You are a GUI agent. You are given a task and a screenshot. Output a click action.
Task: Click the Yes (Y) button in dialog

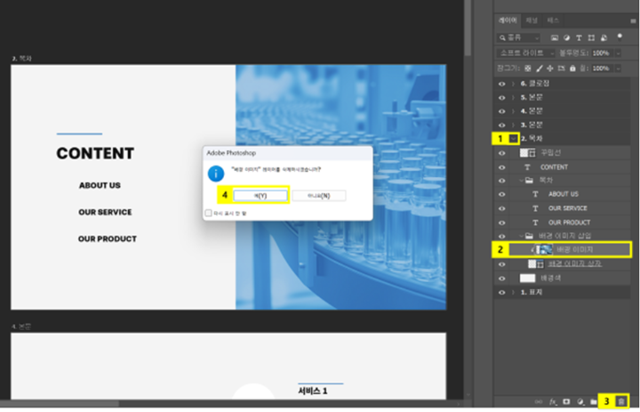click(260, 196)
